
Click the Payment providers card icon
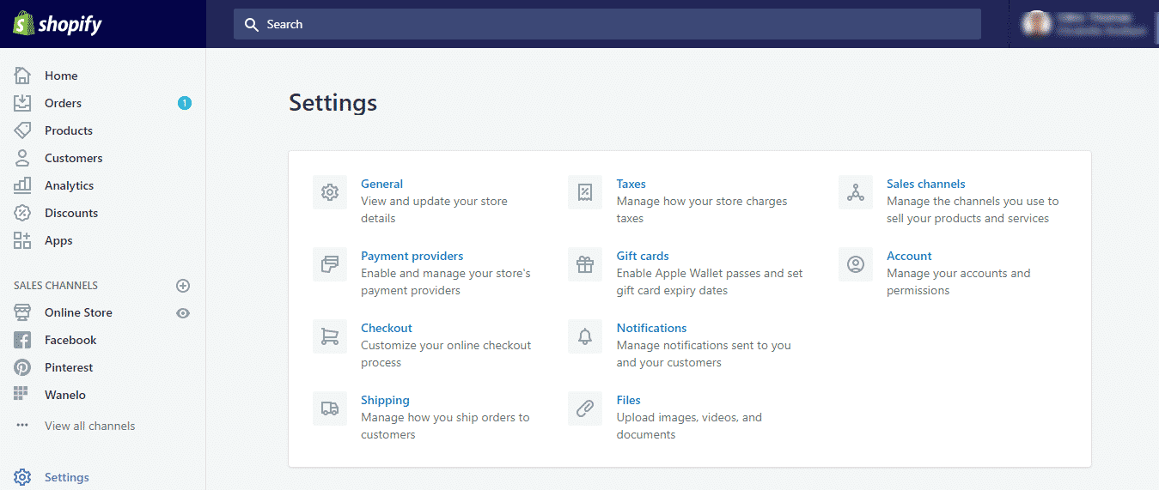click(330, 264)
